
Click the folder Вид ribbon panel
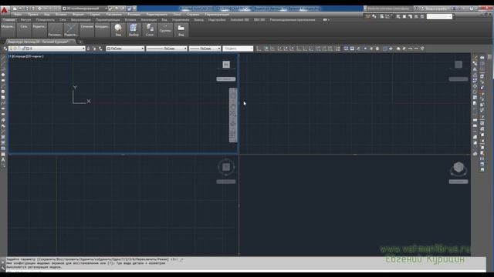181,30
